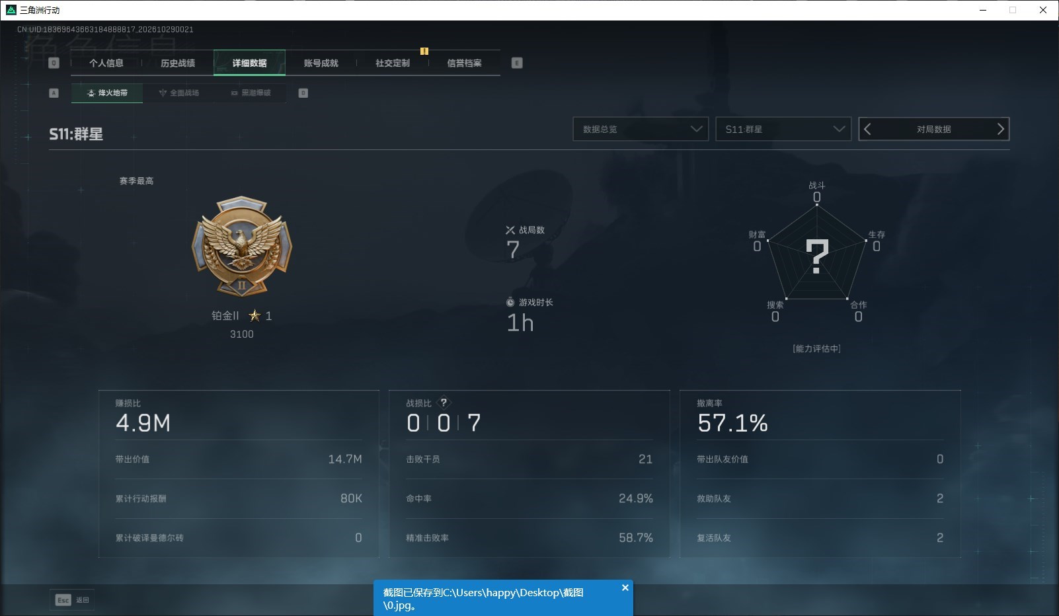Viewport: 1059px width, 616px height.
Task: Click the 社交定制 tab
Action: click(x=393, y=63)
